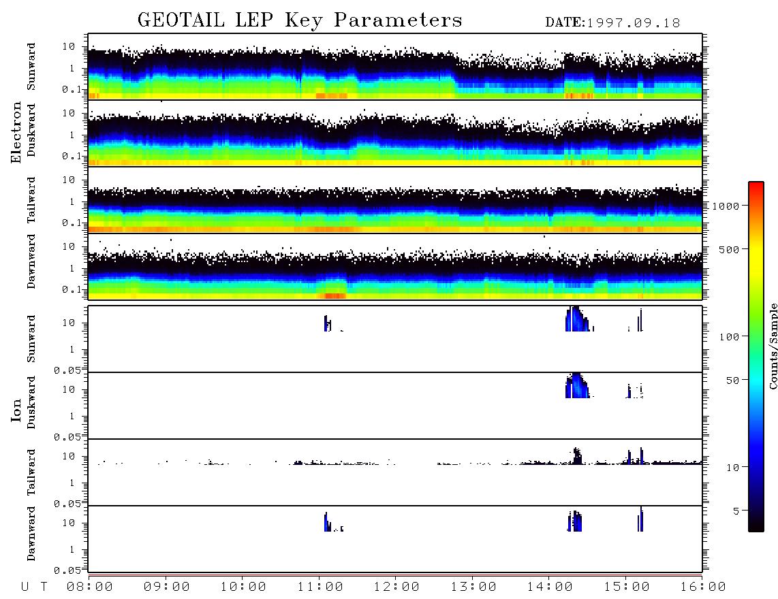Viewport: 778px width, 599px height.
Task: Select the 08:00 time tick label
Action: point(90,587)
